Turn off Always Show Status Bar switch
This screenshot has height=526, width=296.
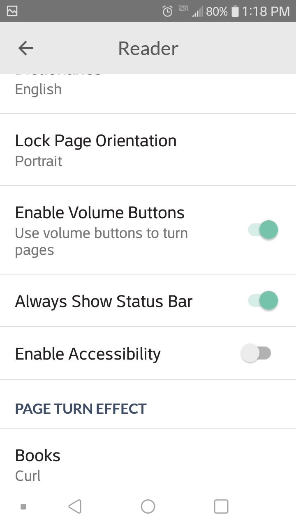coord(263,300)
